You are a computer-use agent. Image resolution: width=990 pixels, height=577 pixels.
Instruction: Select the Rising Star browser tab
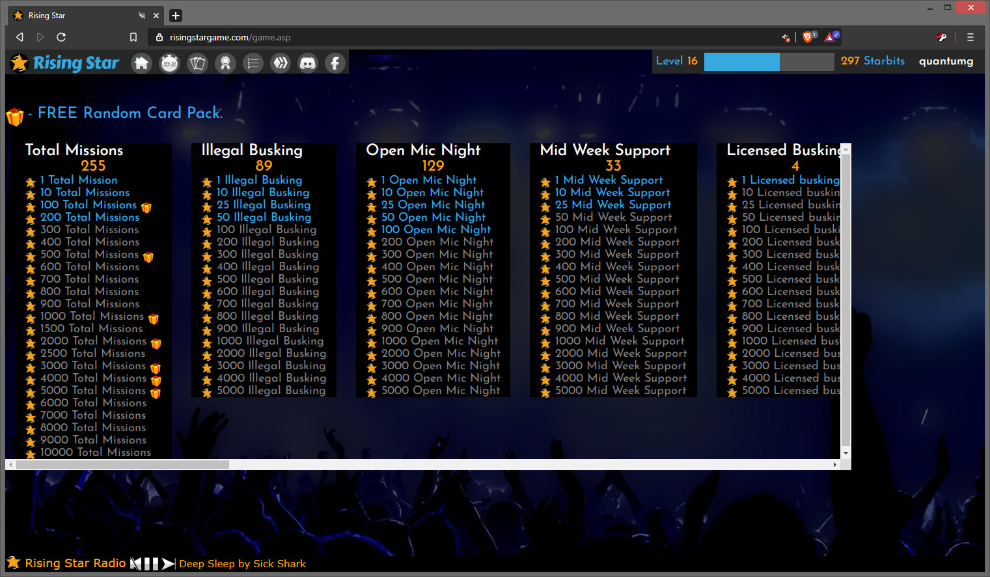(87, 15)
